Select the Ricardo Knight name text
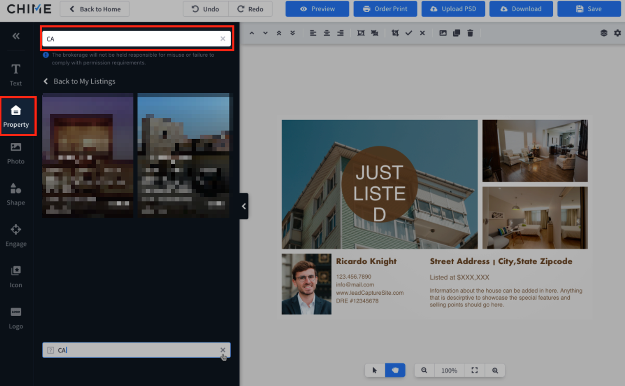 (x=366, y=261)
